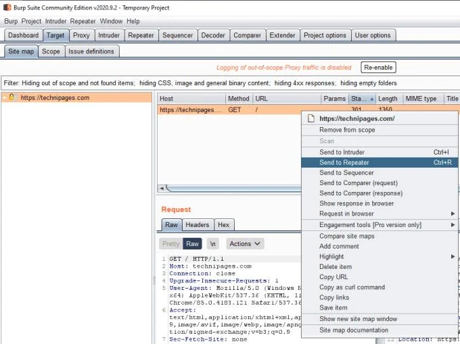The width and height of the screenshot is (460, 344).
Task: Choose Send to Comparer (response)
Action: point(379,193)
